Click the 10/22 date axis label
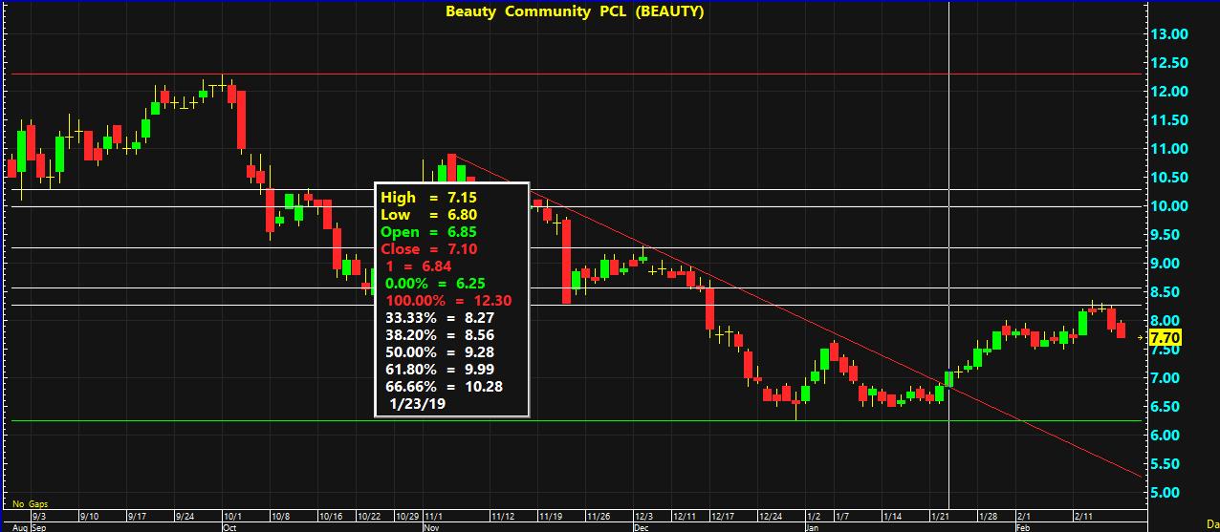1220x532 pixels. tap(369, 516)
